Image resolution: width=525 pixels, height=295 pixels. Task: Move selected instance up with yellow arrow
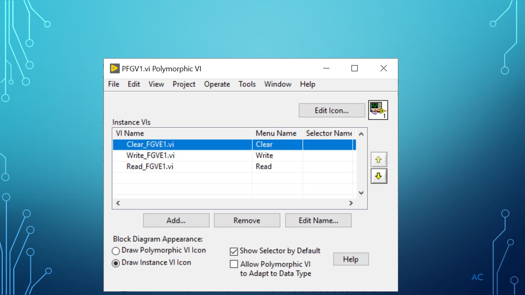379,159
